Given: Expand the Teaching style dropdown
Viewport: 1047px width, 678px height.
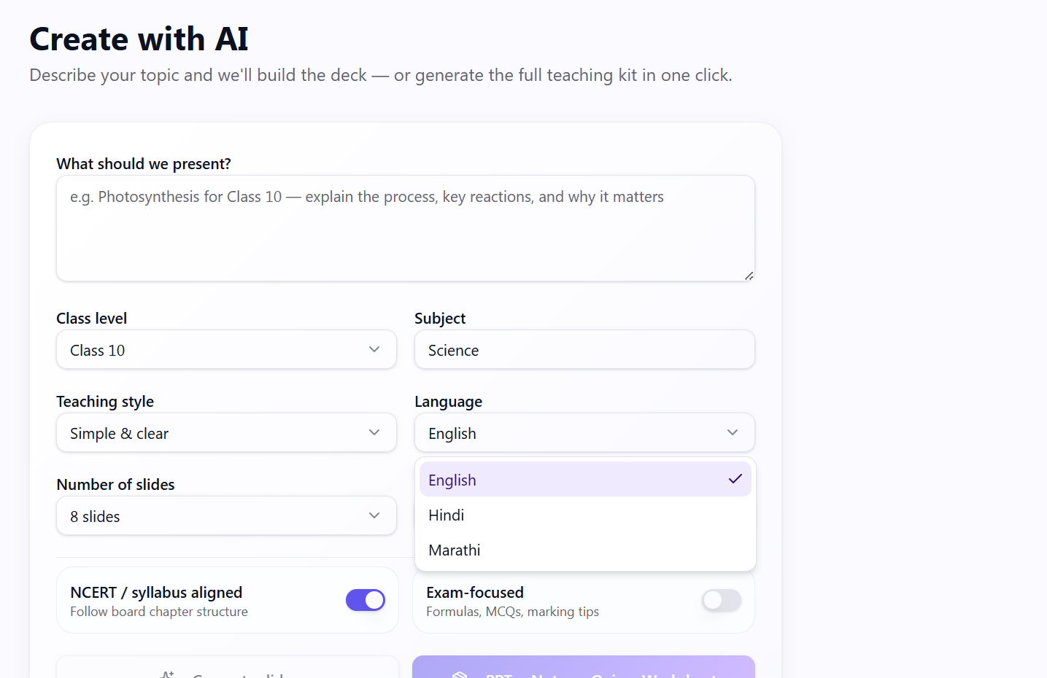Looking at the screenshot, I should point(226,432).
